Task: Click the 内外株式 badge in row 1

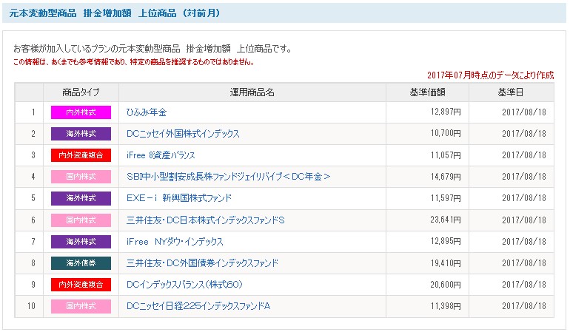Action: (81, 112)
